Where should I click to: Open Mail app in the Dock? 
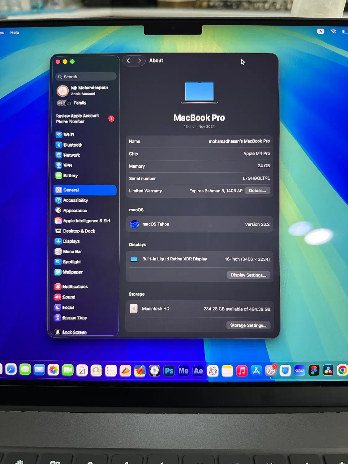pyautogui.click(x=39, y=370)
